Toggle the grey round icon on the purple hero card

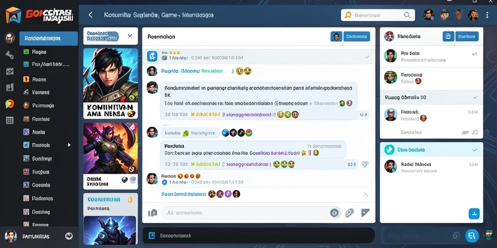pyautogui.click(x=133, y=180)
